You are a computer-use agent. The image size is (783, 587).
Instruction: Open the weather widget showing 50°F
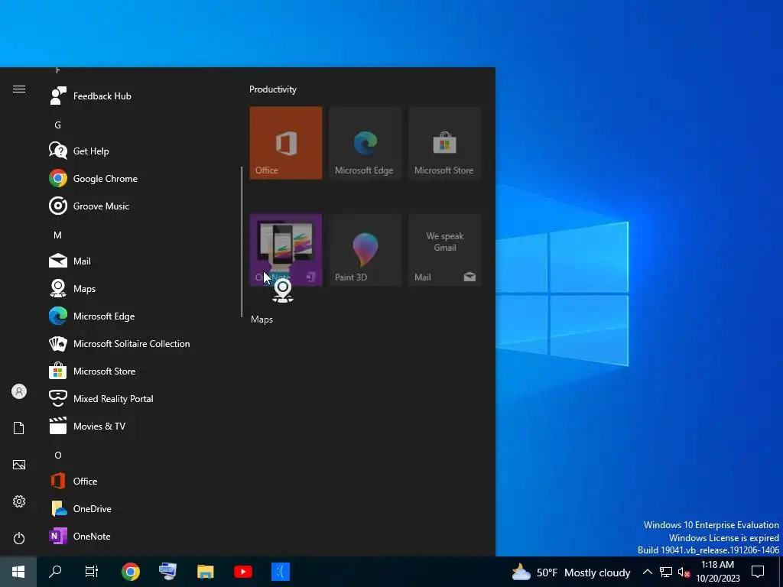tap(570, 572)
